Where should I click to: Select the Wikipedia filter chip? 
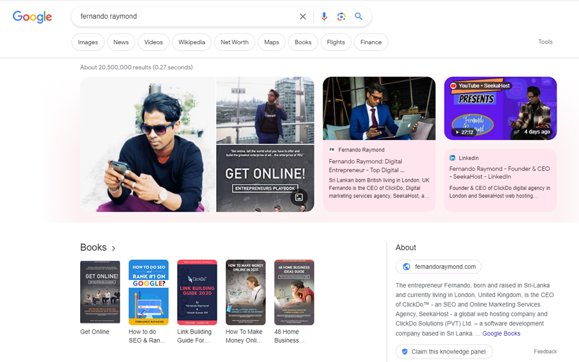click(192, 42)
